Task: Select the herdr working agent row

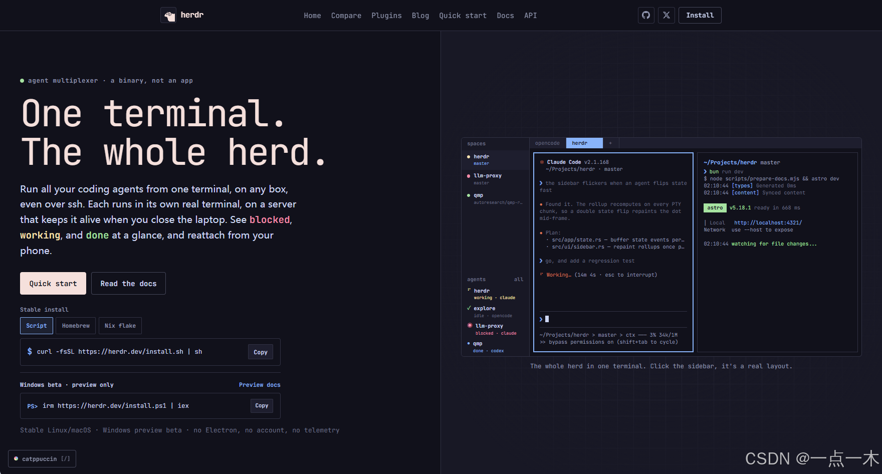Action: [495, 294]
